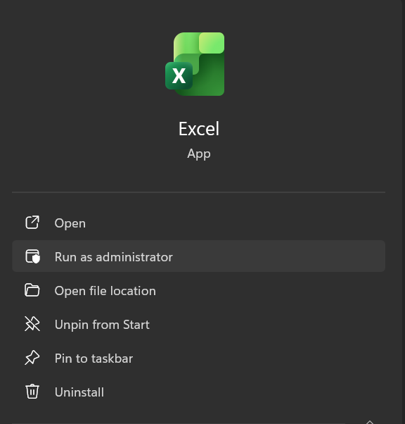Image resolution: width=405 pixels, height=424 pixels.
Task: Collapse the list with the bottom chevron
Action: click(370, 422)
